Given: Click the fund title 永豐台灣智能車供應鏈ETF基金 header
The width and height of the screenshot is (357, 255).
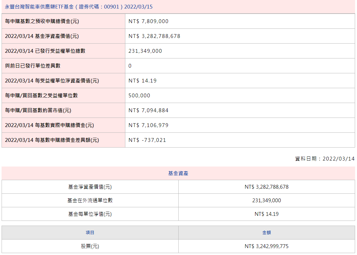Looking at the screenshot, I should point(79,7).
